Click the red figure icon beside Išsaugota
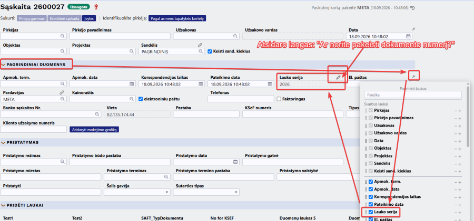 tap(96, 7)
